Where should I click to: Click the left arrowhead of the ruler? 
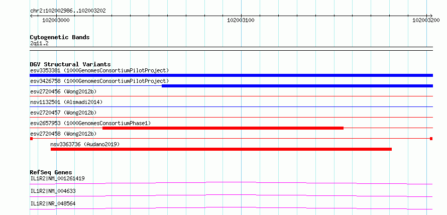(31, 16)
